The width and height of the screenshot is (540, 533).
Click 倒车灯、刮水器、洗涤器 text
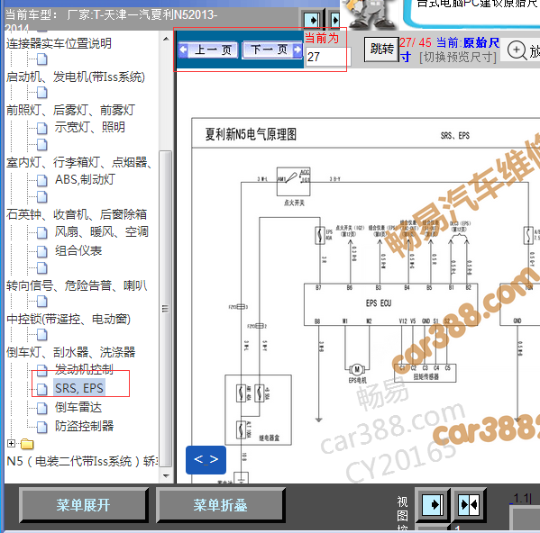tap(70, 352)
